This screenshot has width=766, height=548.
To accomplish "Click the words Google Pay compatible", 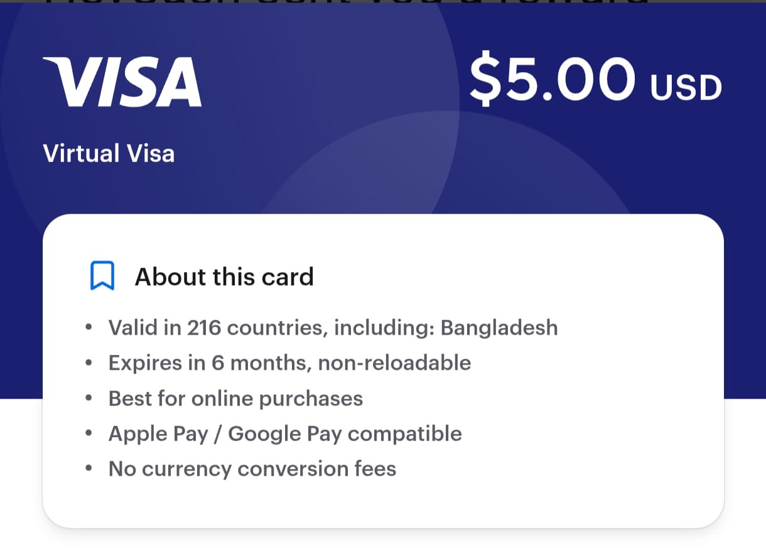I will pyautogui.click(x=345, y=434).
